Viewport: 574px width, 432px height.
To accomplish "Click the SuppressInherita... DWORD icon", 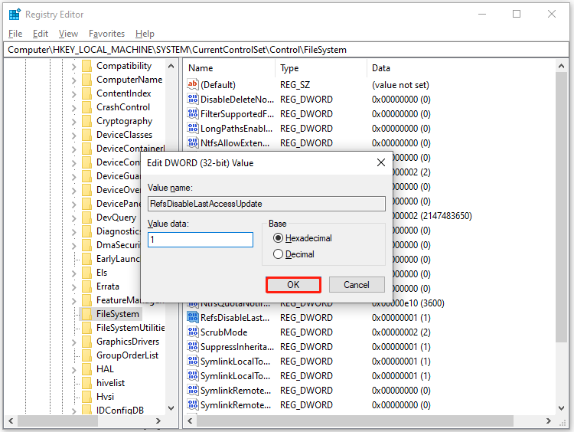I will pyautogui.click(x=193, y=347).
